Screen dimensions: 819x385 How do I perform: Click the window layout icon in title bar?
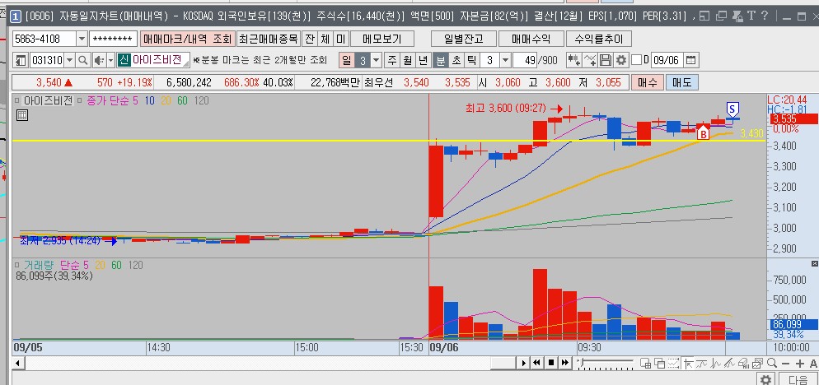[x=704, y=16]
